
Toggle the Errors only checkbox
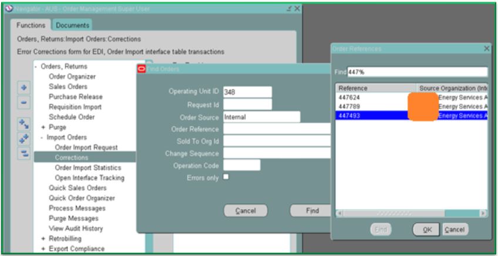(x=226, y=177)
